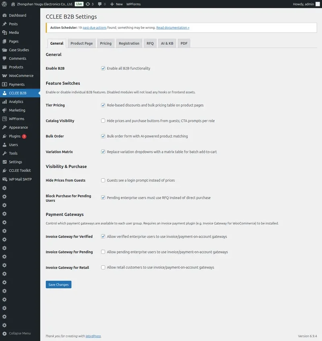
Task: Click the Analytics bar chart icon
Action: coord(4,102)
